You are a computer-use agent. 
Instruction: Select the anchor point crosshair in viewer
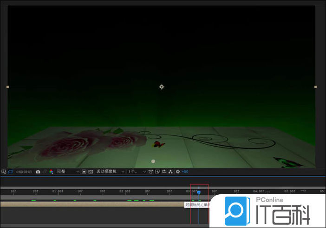(x=162, y=87)
